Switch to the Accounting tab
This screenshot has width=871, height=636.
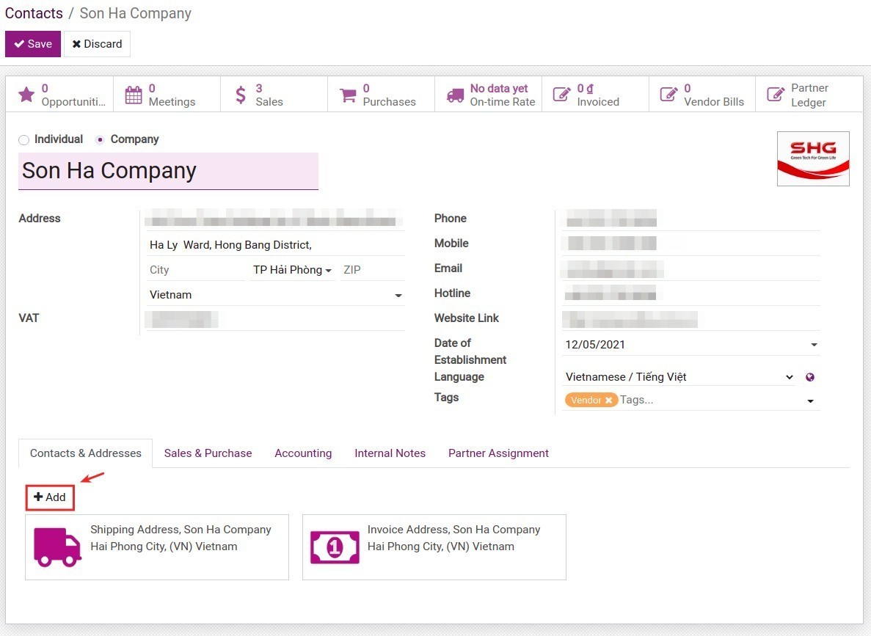click(x=303, y=453)
